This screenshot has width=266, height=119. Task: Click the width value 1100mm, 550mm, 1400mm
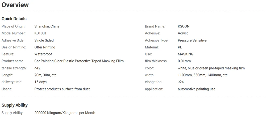[x=203, y=75]
